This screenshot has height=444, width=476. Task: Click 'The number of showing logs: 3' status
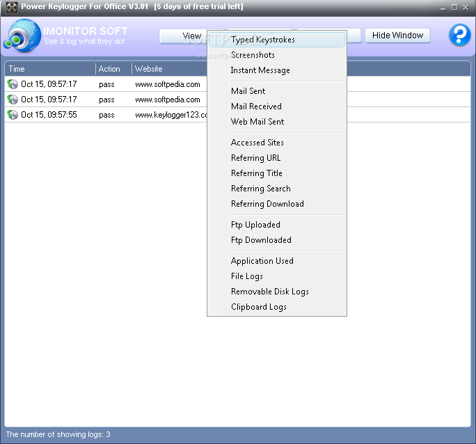[x=58, y=434]
